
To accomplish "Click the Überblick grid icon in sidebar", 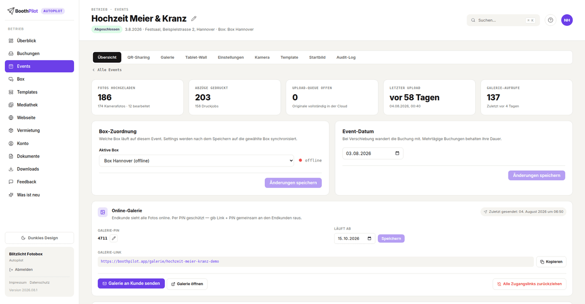I will click(11, 41).
